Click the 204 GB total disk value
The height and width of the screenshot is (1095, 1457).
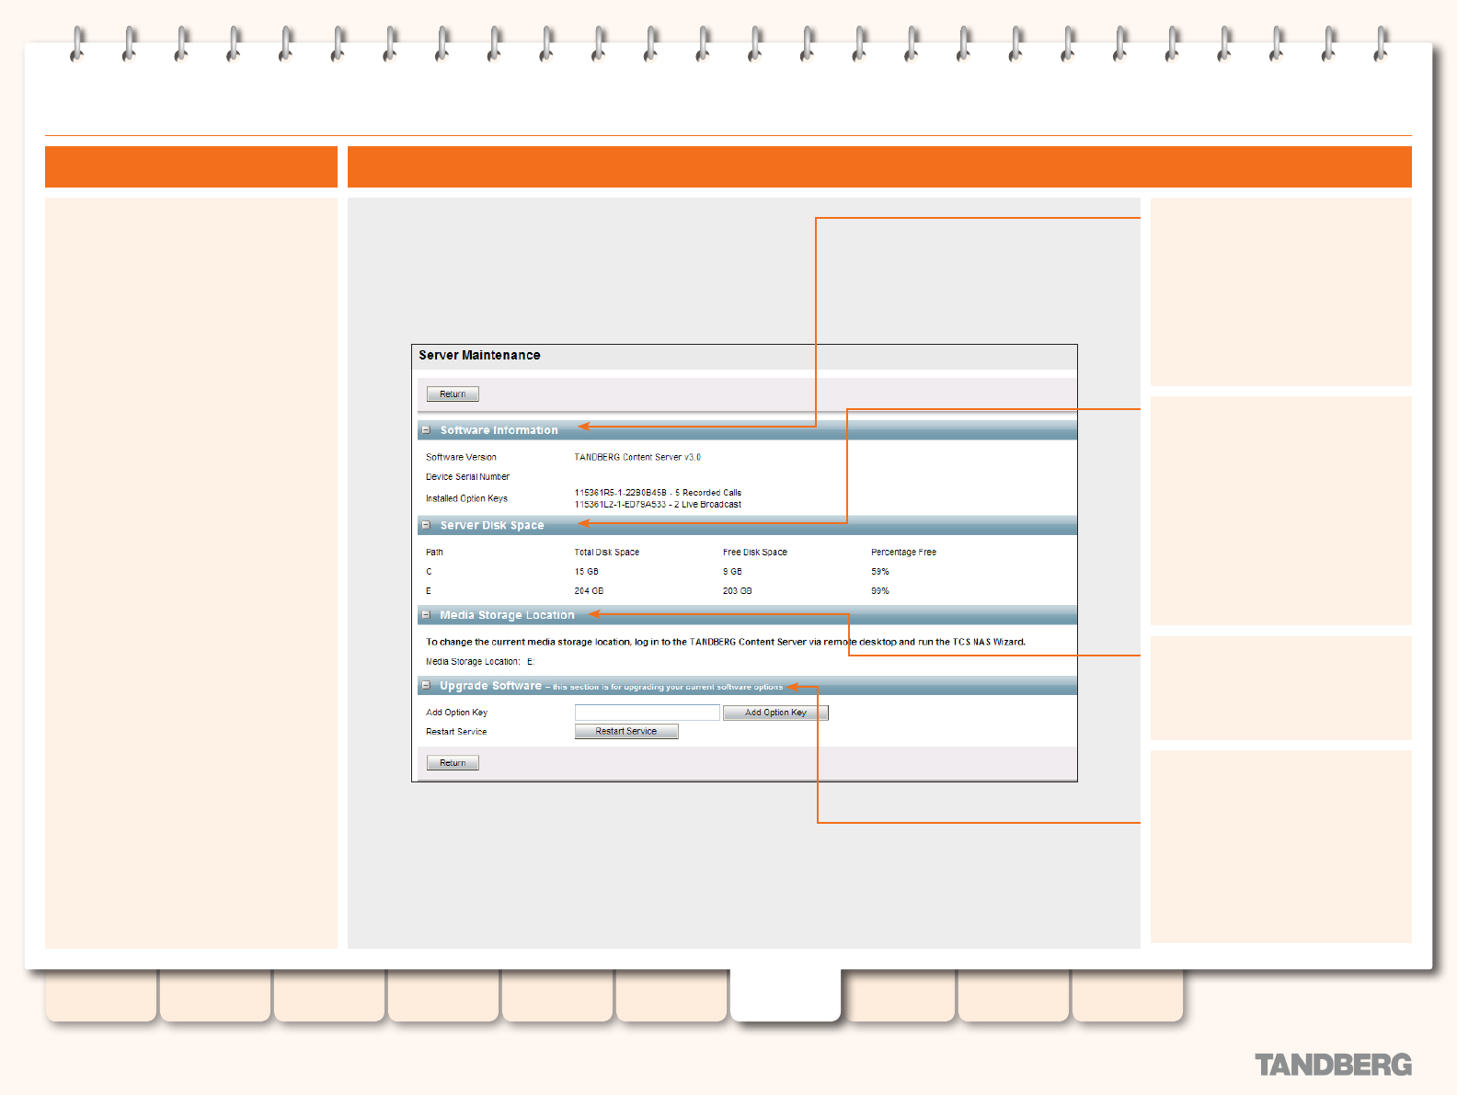pos(589,591)
